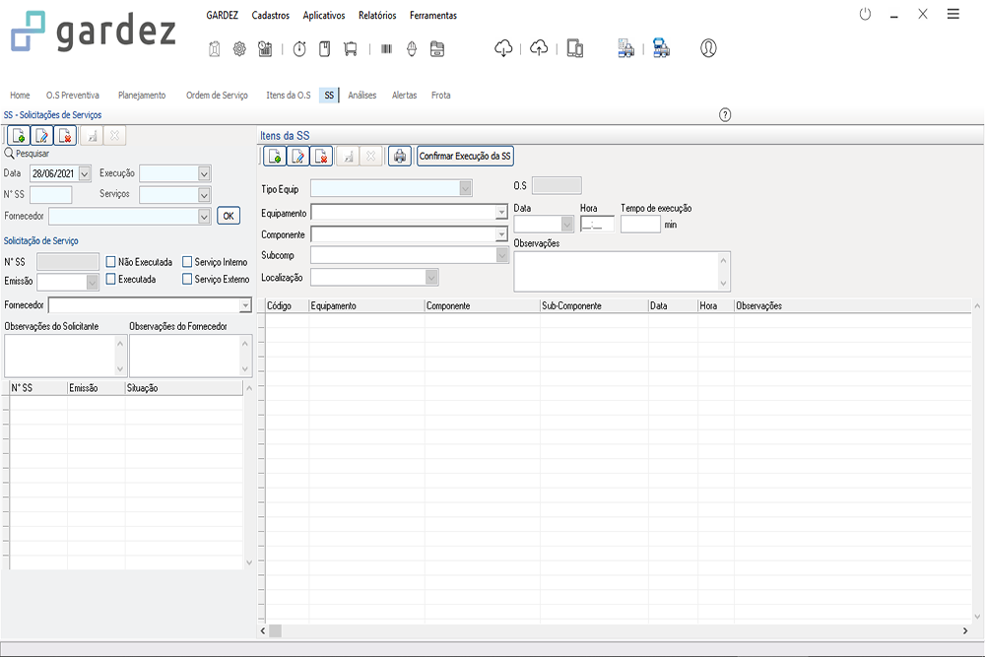Click the calendar schedule icon in the top toolbar

point(265,49)
